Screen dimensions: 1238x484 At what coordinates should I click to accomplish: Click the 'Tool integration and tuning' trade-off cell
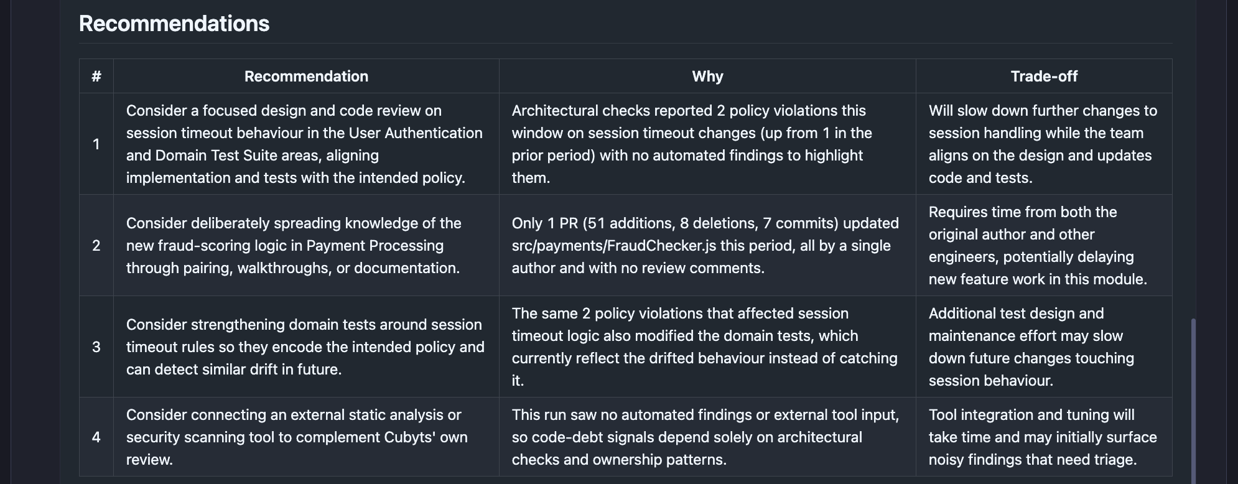[1044, 437]
